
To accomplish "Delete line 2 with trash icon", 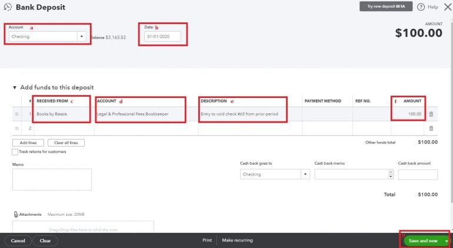I will 431,128.
